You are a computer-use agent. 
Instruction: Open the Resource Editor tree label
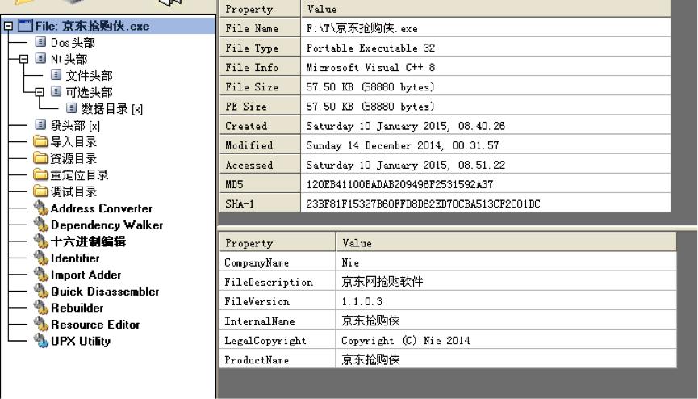coord(95,325)
